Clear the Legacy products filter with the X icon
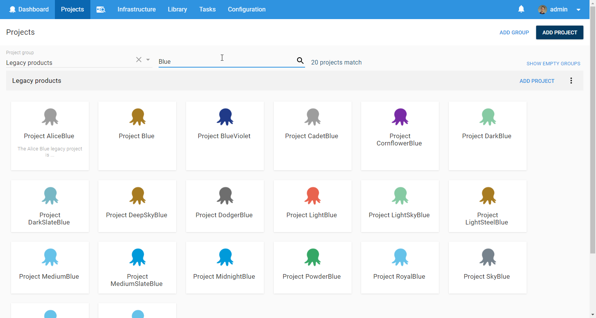The width and height of the screenshot is (596, 318). point(138,60)
